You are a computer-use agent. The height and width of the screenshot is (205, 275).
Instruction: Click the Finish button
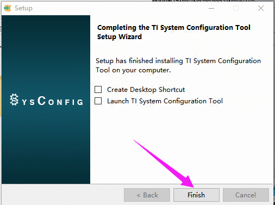click(196, 195)
